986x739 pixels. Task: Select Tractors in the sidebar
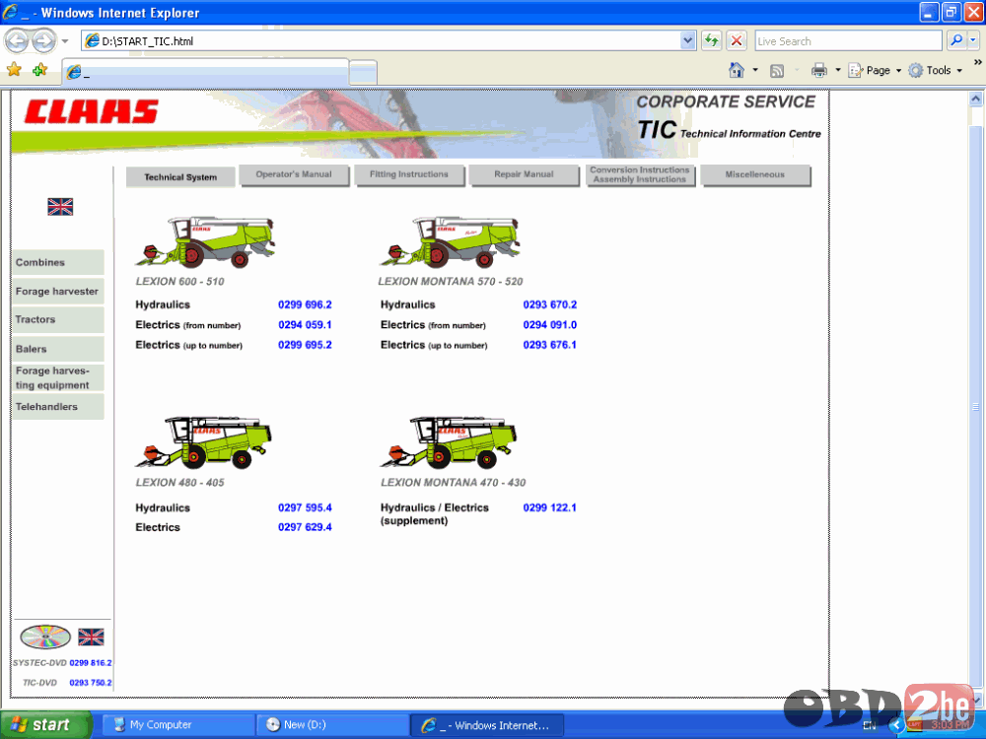coord(58,320)
